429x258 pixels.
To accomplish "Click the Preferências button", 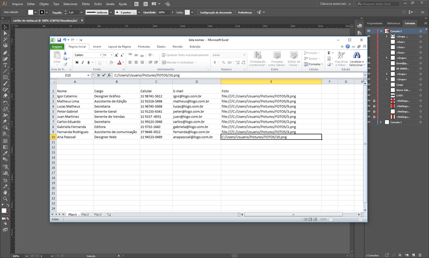I will 245,12.
